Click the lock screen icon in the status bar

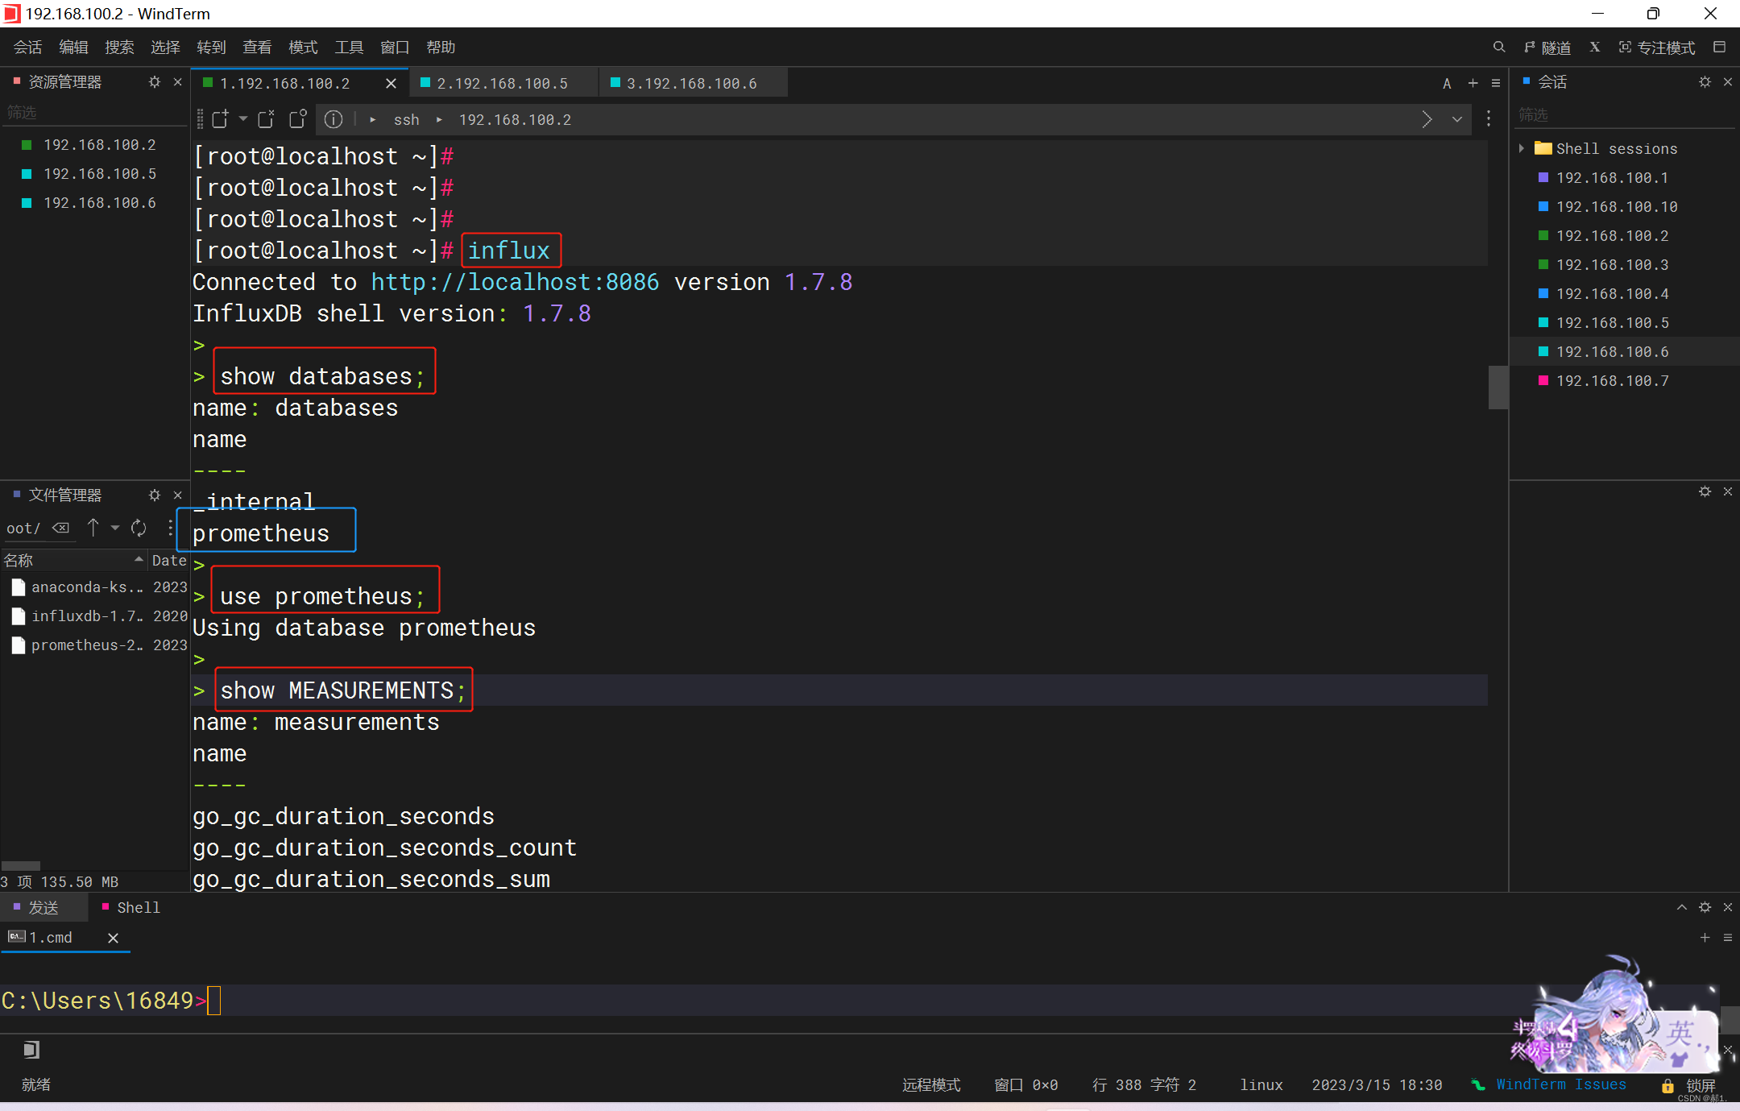[1667, 1085]
